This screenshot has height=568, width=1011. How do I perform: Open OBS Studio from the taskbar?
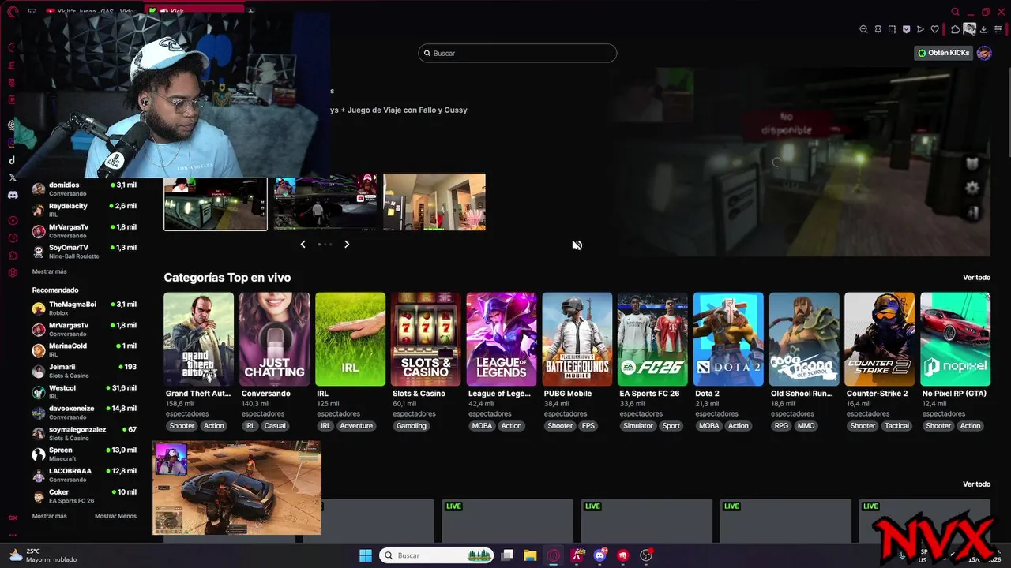(x=646, y=555)
